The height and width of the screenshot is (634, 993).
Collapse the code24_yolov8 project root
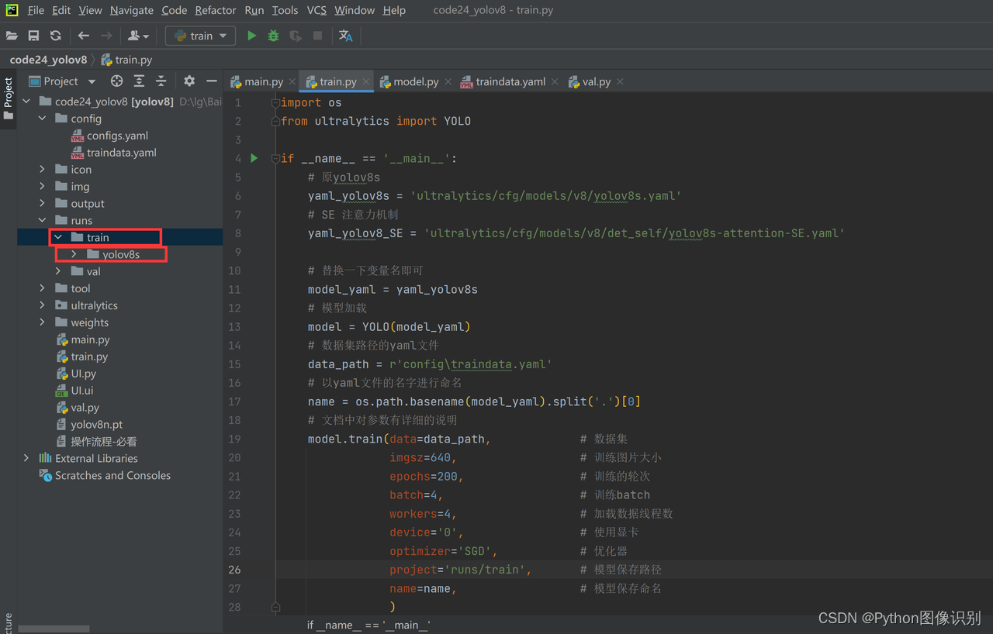27,102
